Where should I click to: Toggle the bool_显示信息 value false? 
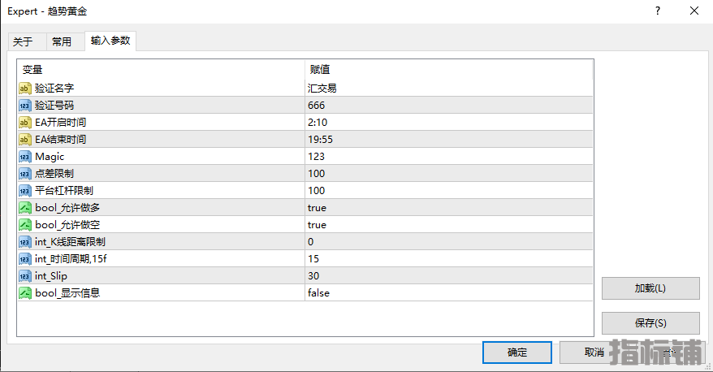click(449, 293)
